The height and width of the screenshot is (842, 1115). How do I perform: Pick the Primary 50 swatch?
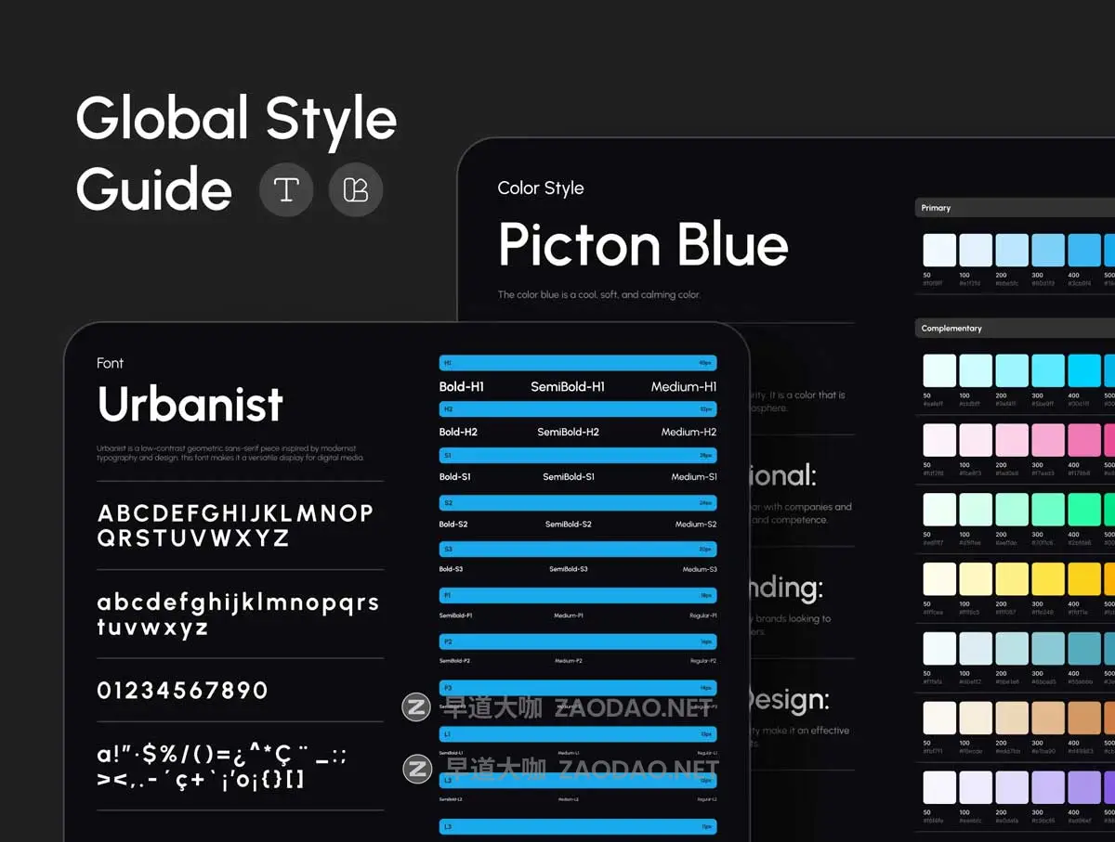(938, 251)
